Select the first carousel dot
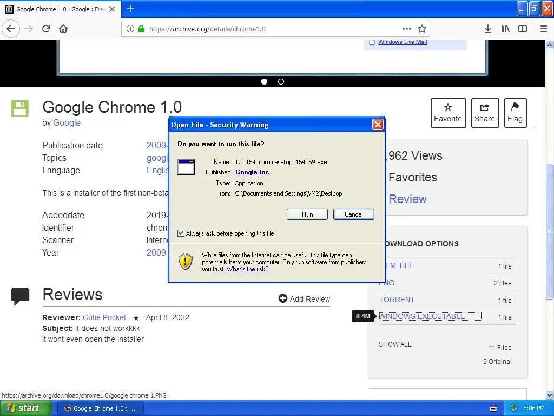The width and height of the screenshot is (554, 416). tap(264, 82)
